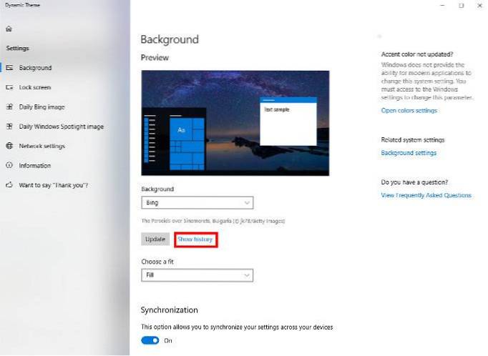
Task: Expand the Choose a fit dropdown
Action: 197,275
